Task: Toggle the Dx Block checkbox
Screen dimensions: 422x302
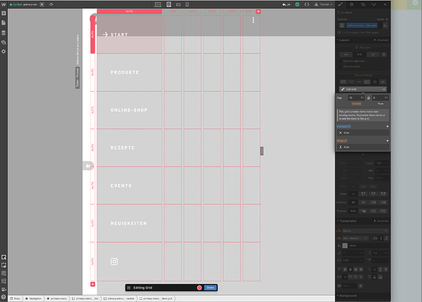Action: click(x=339, y=12)
